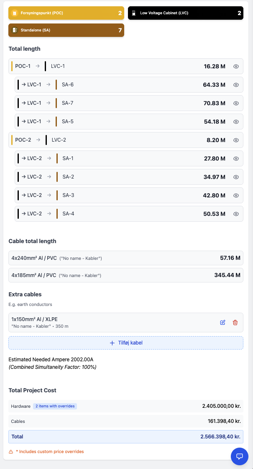253x469 pixels.
Task: Select the LVC-2 to SA-4 row
Action: point(125,214)
